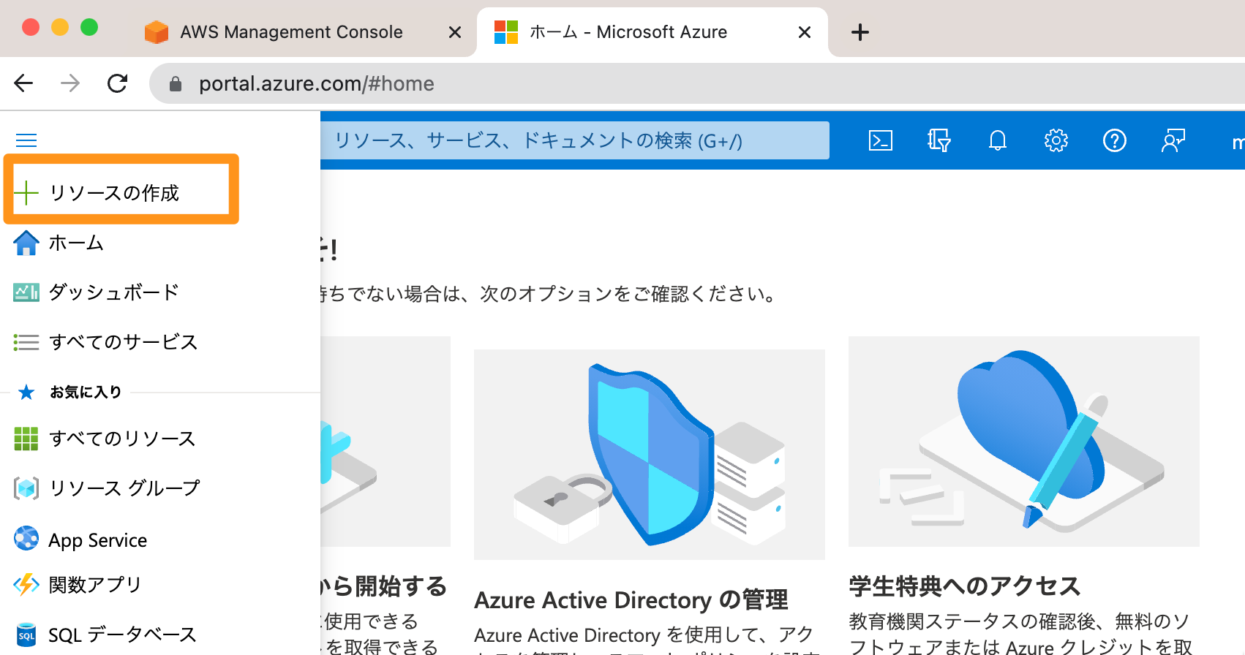The height and width of the screenshot is (655, 1245).
Task: Open a new browser tab
Action: point(860,32)
